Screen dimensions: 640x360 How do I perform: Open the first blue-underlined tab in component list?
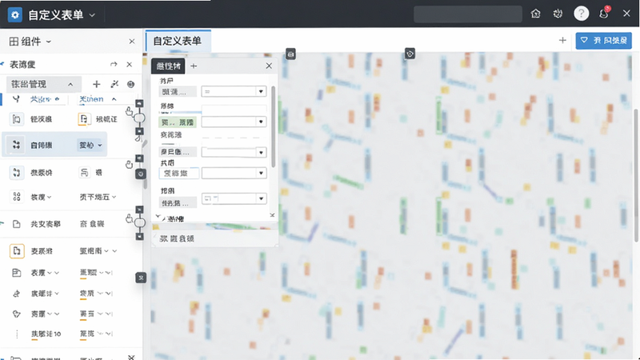[x=46, y=99]
